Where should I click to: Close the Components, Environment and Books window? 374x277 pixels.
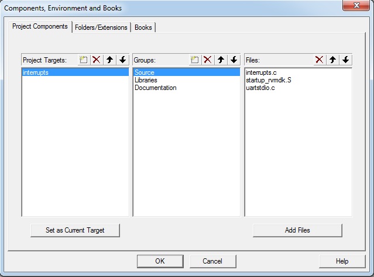tap(356, 5)
